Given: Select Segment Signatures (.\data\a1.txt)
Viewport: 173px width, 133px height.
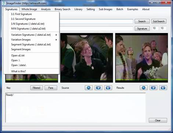Looking at the screenshot, I should coord(32,44).
